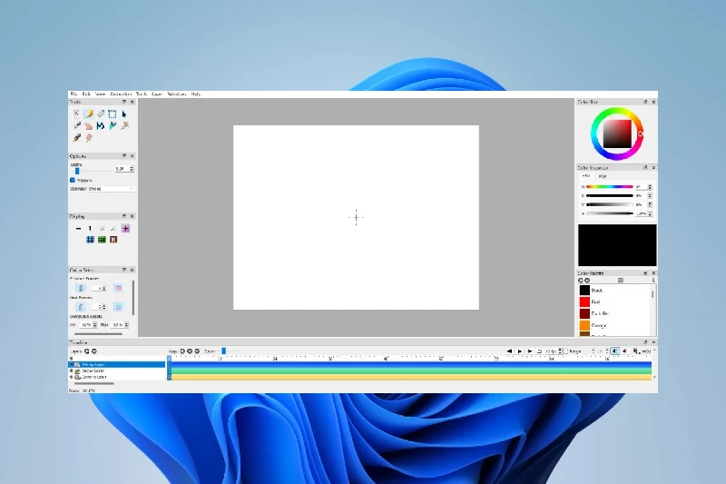
Task: Toggle the green overlay display icon
Action: 102,240
